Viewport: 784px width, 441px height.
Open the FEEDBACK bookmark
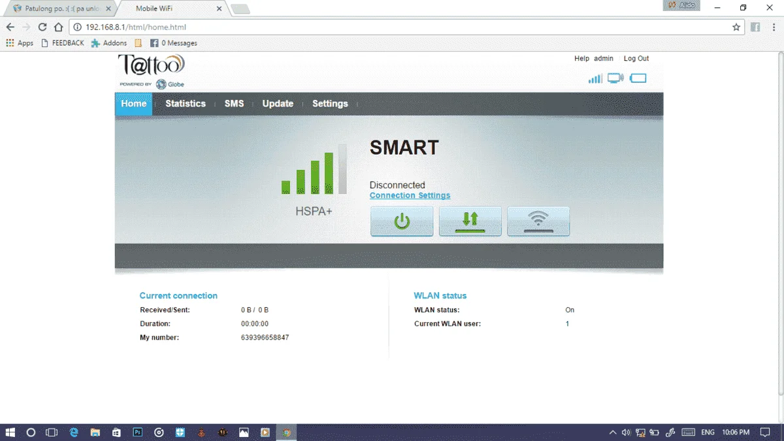(x=63, y=43)
